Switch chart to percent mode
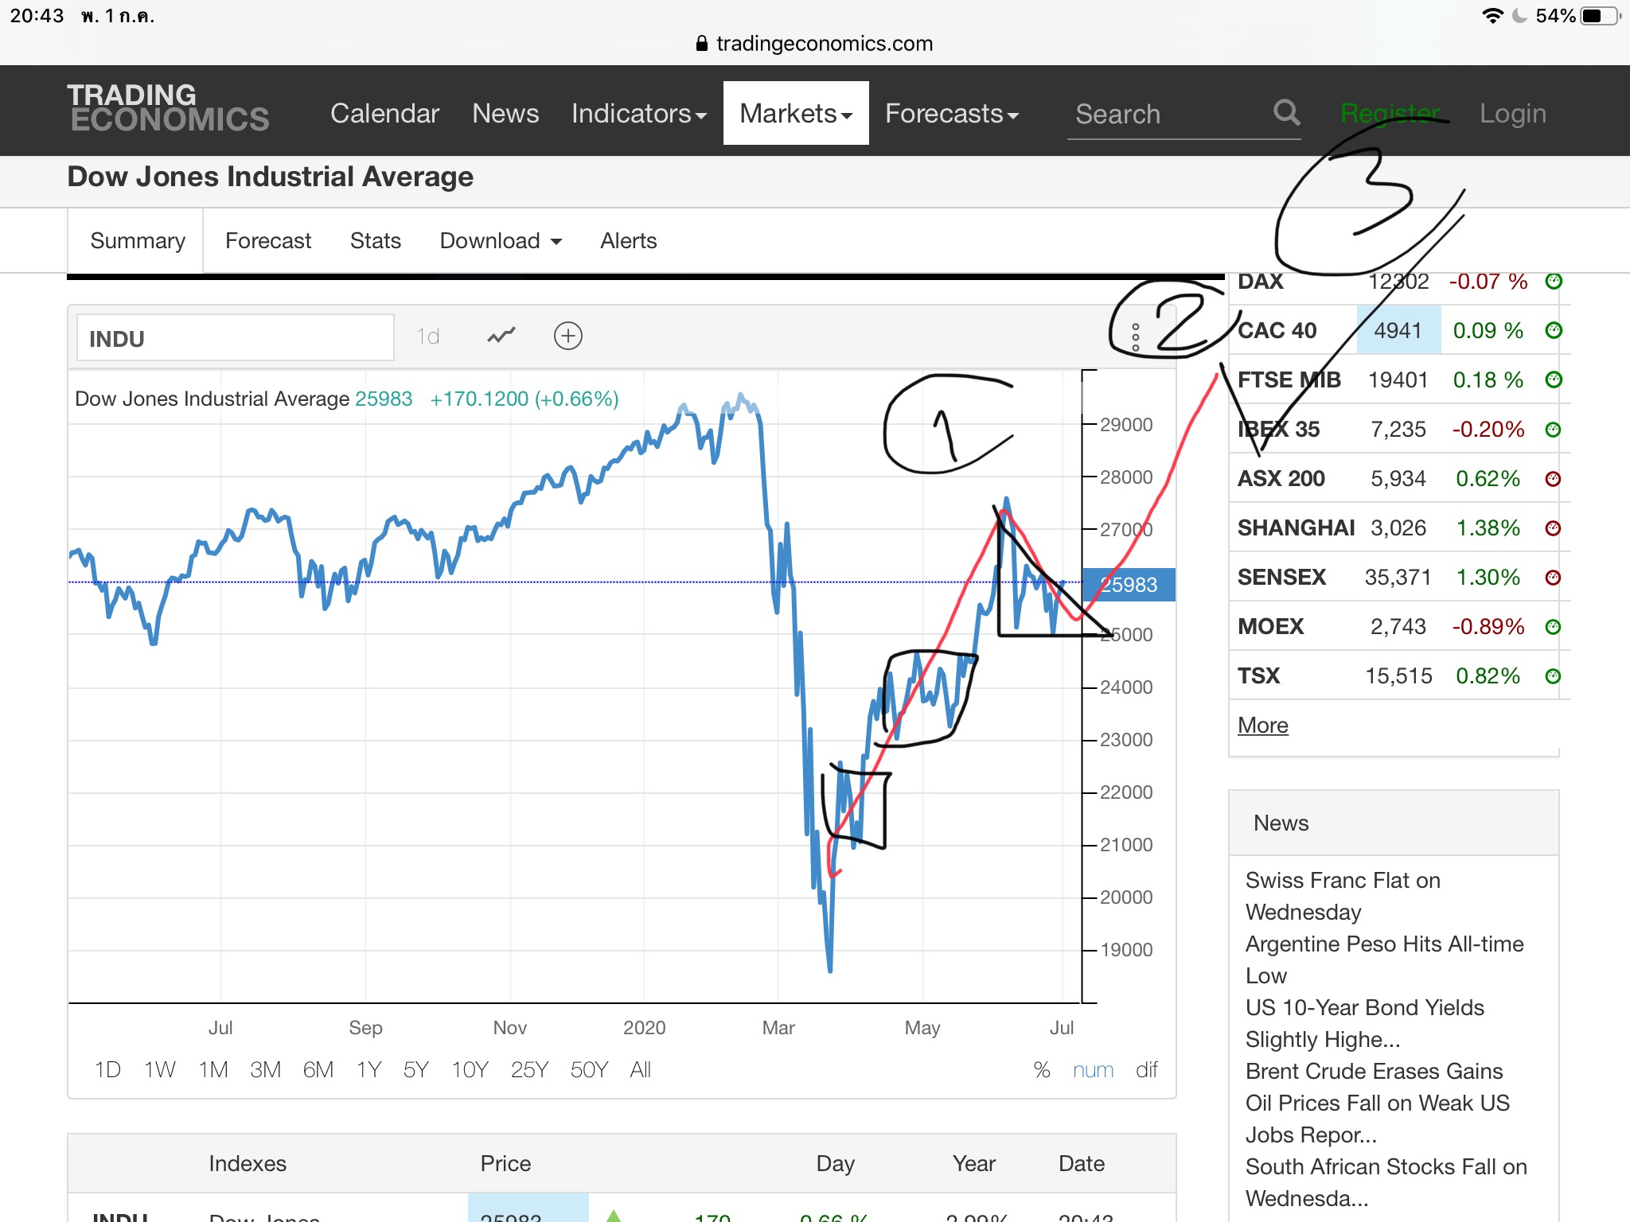This screenshot has height=1222, width=1630. click(1042, 1070)
